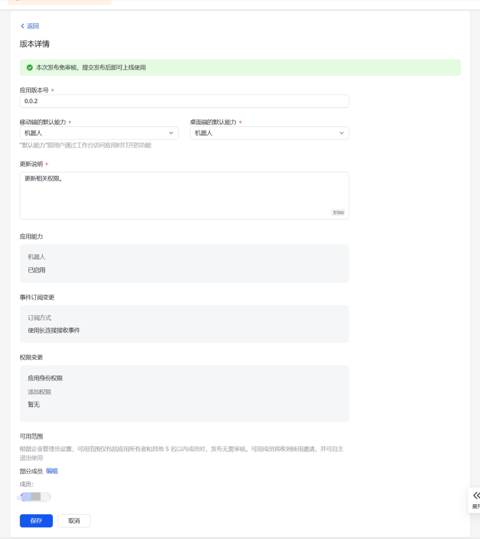Click the 返回 link text

pos(33,26)
